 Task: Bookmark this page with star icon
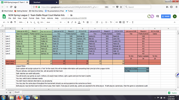121,7
